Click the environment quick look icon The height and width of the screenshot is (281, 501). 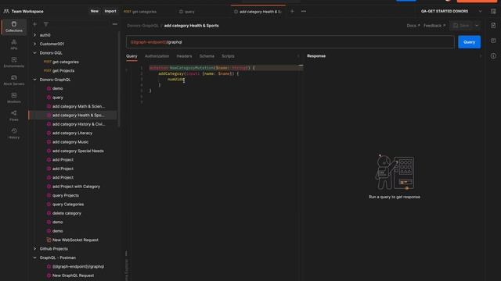493,11
